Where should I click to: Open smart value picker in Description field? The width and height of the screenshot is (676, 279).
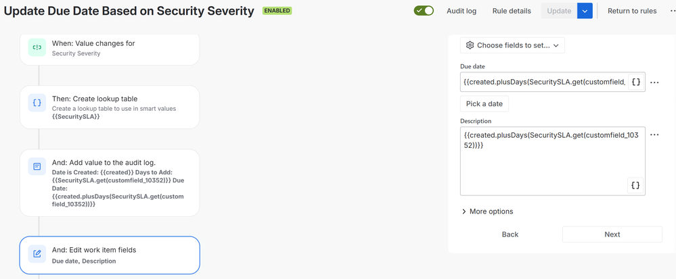[x=635, y=185]
